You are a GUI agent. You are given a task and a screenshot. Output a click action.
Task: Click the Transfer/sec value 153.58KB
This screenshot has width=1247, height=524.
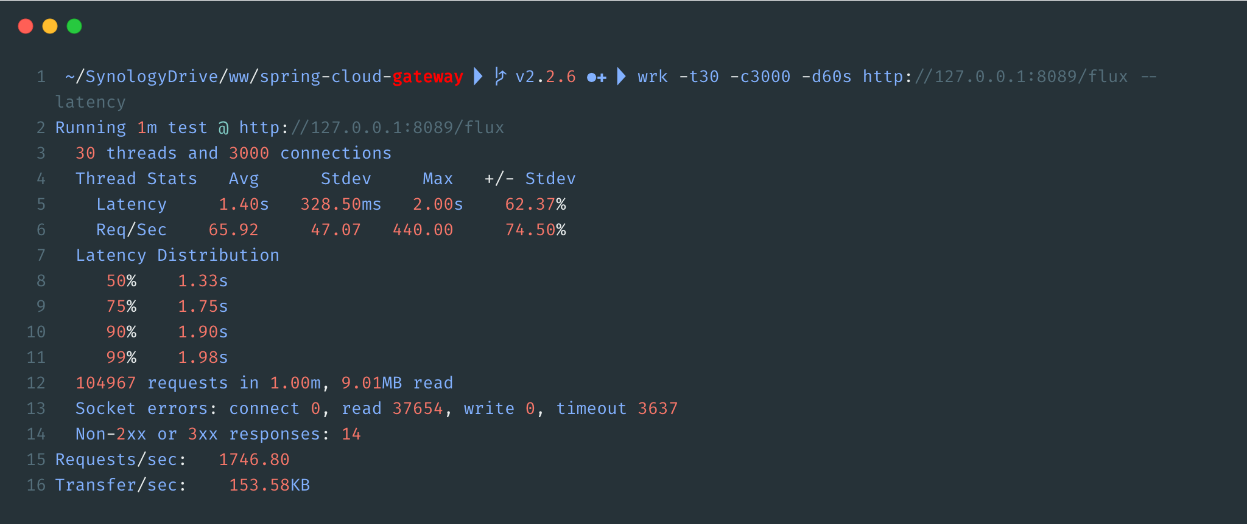click(x=269, y=485)
